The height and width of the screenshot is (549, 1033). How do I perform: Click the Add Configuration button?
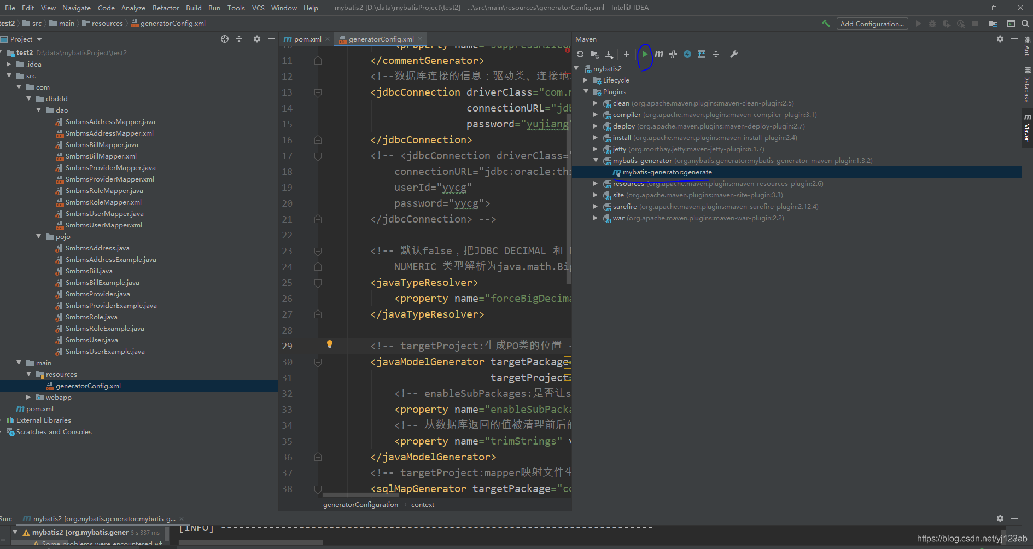point(872,24)
